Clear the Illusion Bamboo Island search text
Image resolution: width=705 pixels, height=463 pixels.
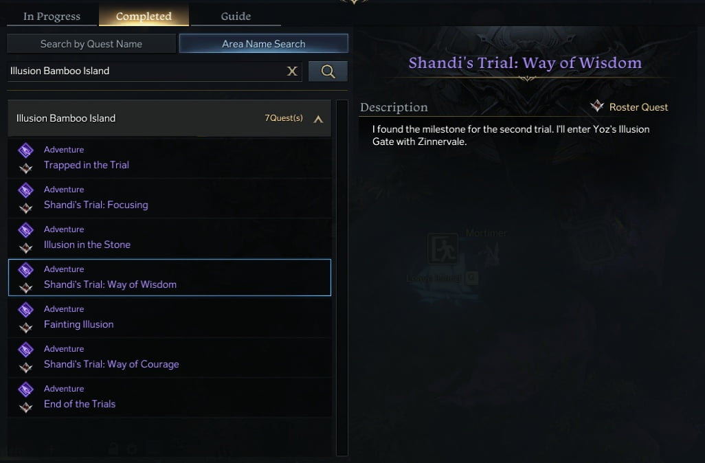pos(292,71)
